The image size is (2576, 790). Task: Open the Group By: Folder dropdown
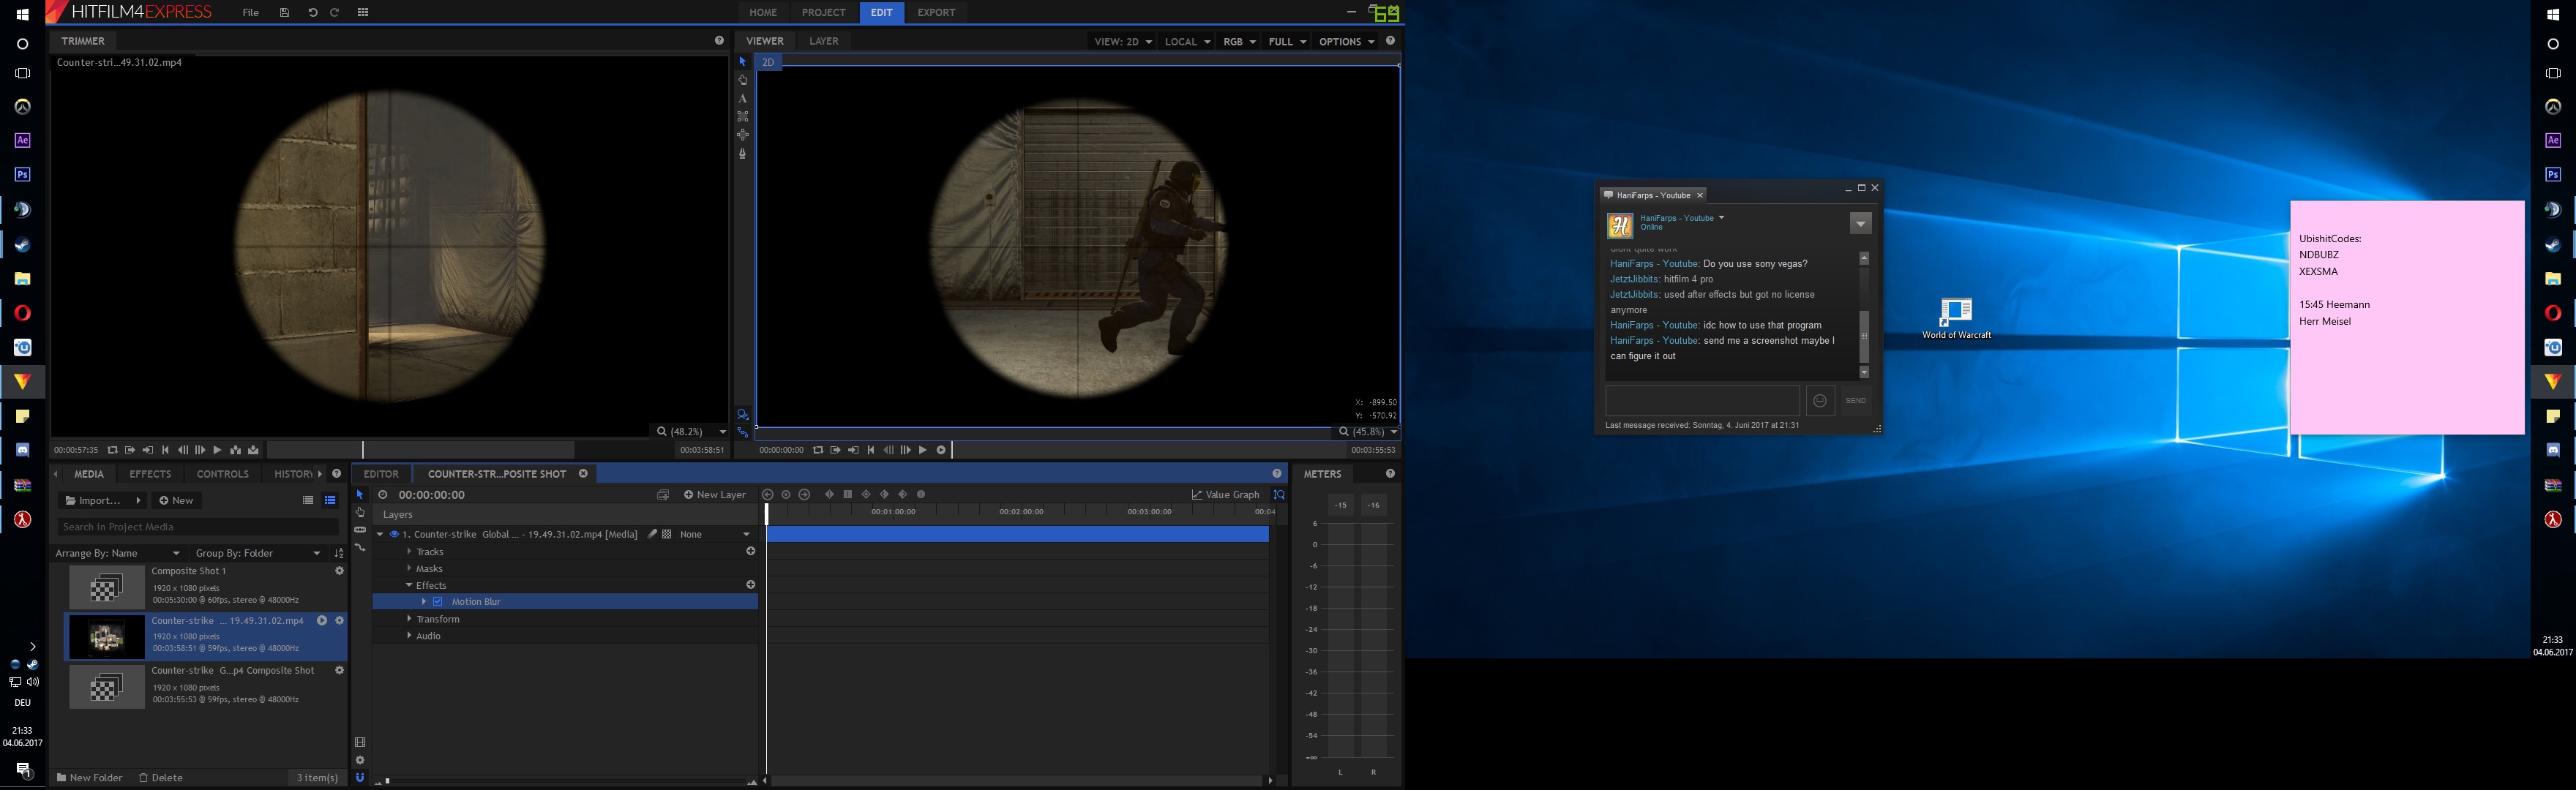click(258, 553)
